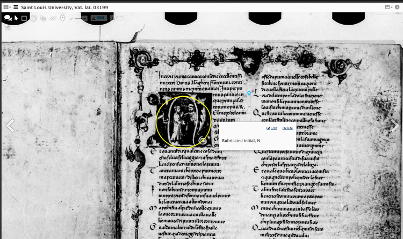Open image manipulation sliders icon
This screenshot has height=239, width=403.
(x=8, y=27)
